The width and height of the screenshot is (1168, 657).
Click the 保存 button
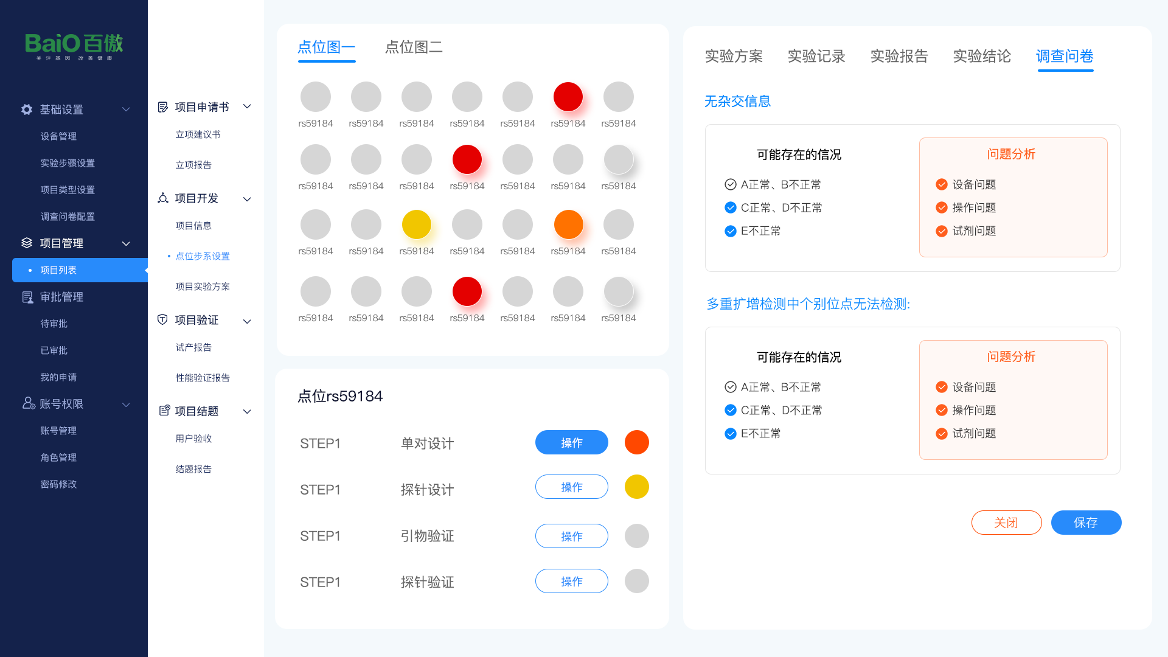pyautogui.click(x=1085, y=523)
